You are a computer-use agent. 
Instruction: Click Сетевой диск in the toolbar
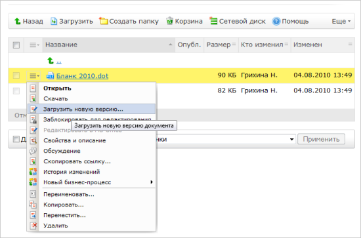tap(242, 22)
